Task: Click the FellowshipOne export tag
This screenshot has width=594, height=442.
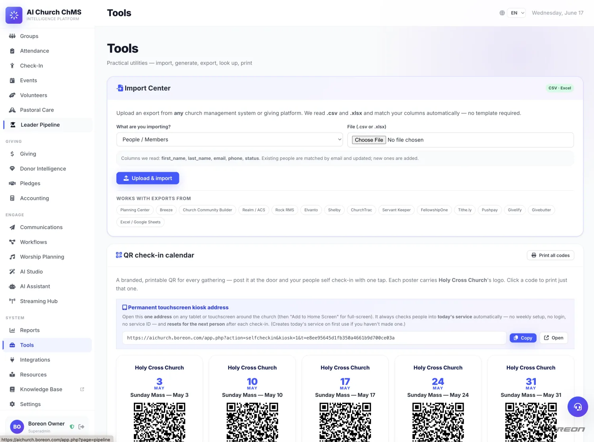Action: [x=434, y=210]
